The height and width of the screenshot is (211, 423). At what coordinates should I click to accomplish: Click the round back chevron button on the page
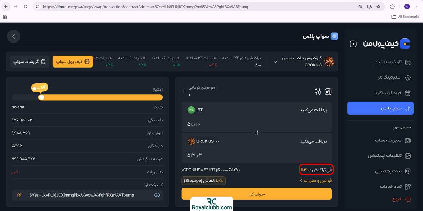click(14, 36)
